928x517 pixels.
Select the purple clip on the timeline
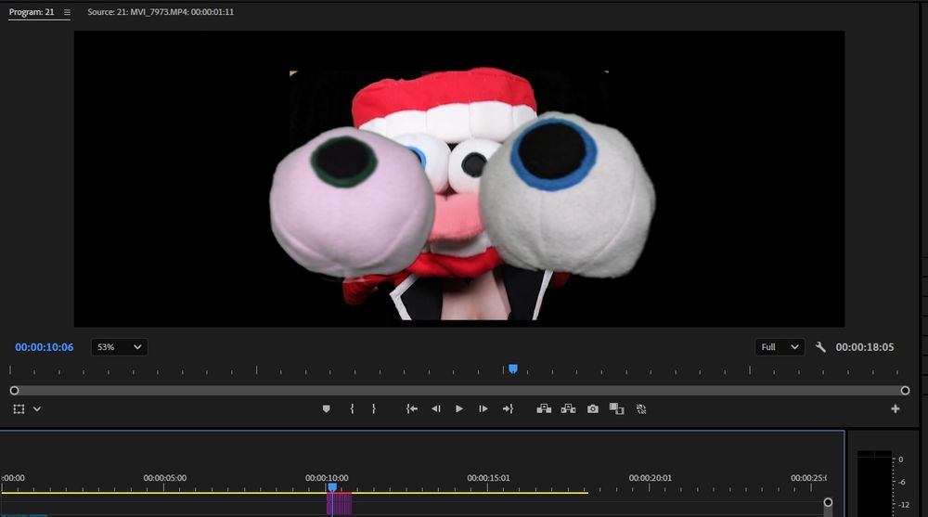pos(340,504)
